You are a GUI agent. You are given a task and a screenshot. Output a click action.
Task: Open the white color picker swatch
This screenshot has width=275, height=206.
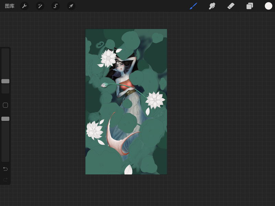268,6
